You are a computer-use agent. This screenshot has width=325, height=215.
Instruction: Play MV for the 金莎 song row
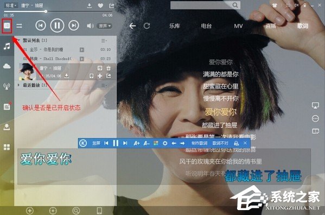pos(82,50)
